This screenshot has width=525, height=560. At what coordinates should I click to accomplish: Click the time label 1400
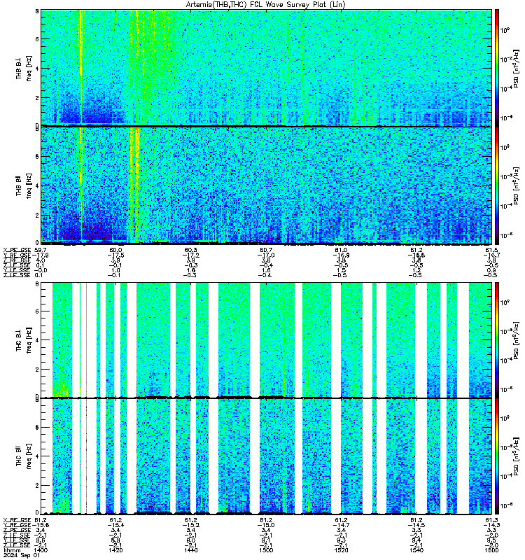point(41,550)
